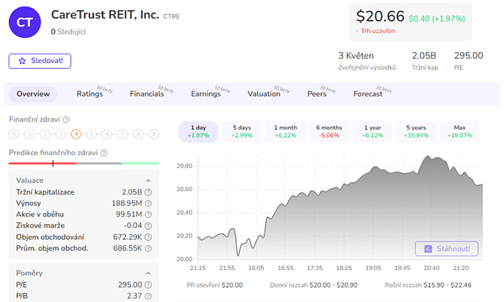Click info icon beside Výnosy value
This screenshot has height=302, width=504.
(148, 204)
